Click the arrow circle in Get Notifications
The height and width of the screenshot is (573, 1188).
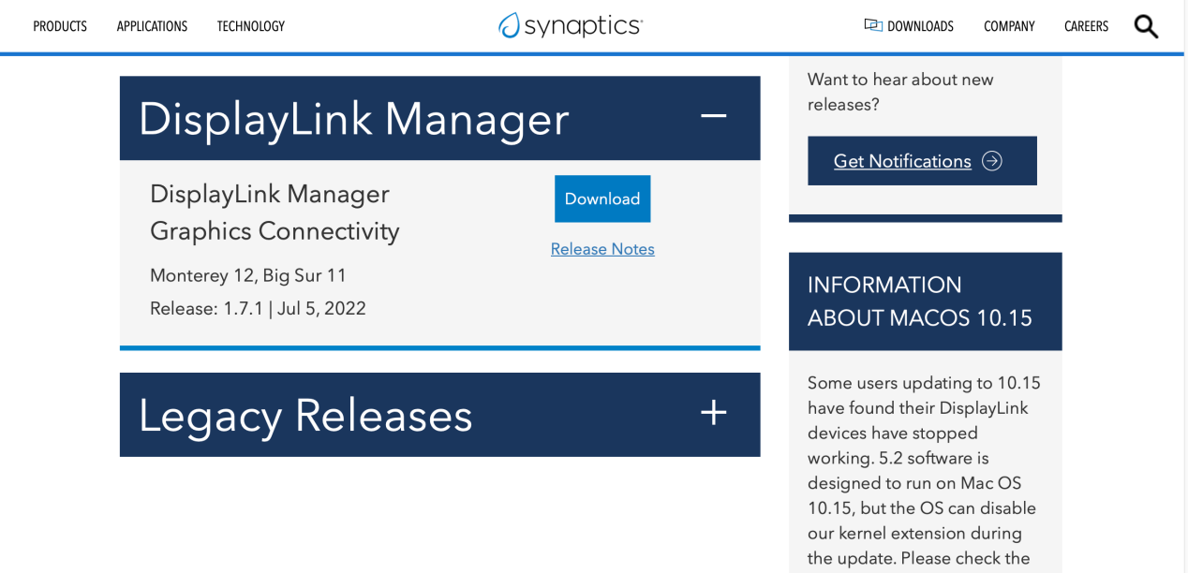coord(992,161)
